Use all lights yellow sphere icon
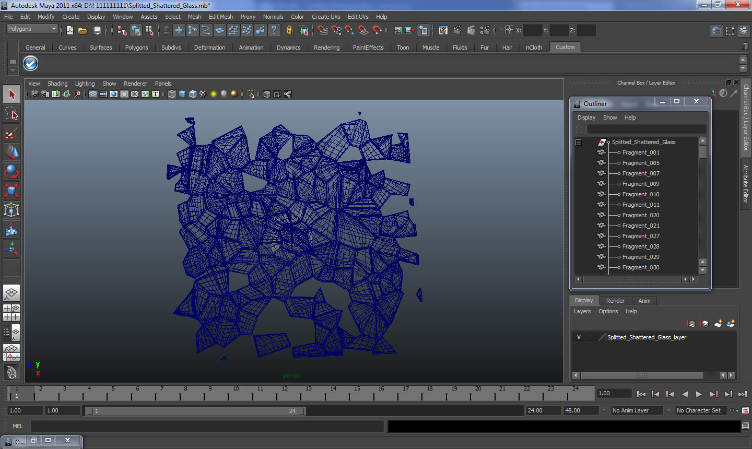 point(214,94)
